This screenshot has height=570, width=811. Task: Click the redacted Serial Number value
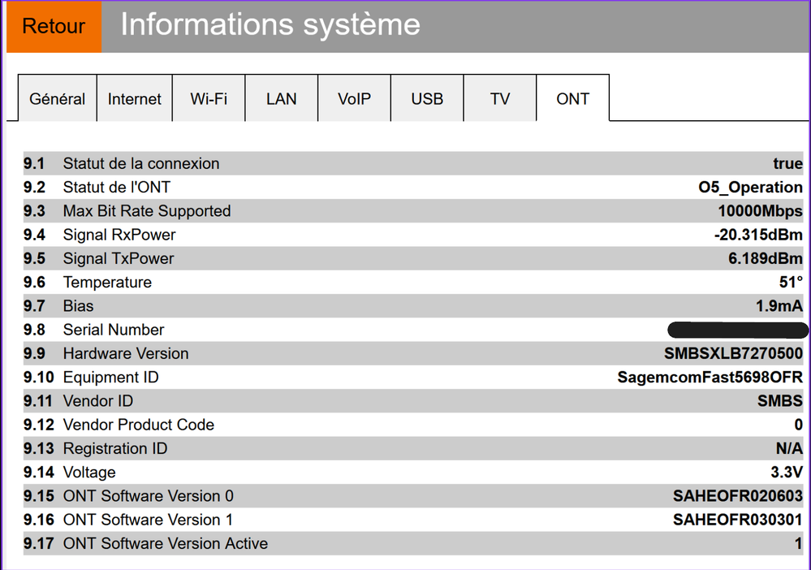737,330
